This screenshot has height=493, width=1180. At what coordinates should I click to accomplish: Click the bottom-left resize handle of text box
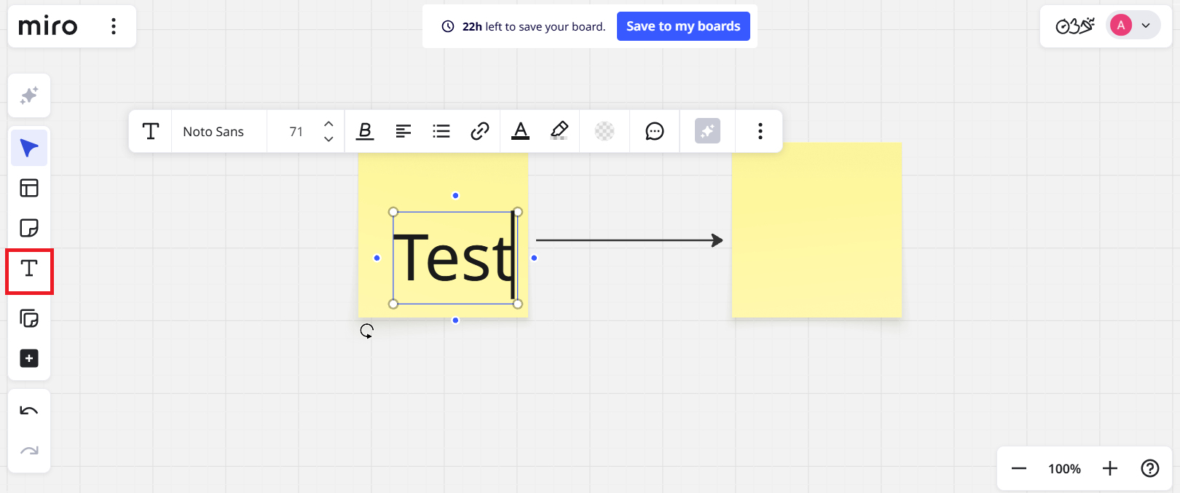393,304
